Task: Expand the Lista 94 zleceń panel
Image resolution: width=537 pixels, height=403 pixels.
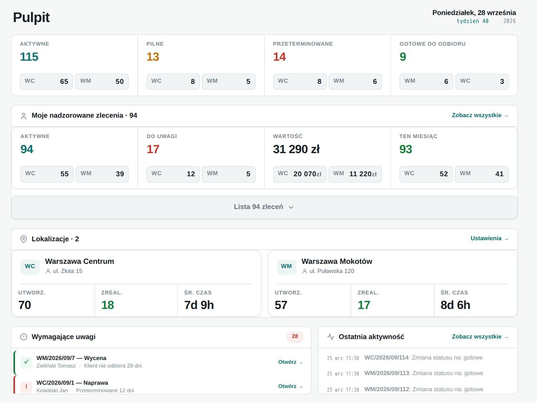Action: tap(264, 207)
